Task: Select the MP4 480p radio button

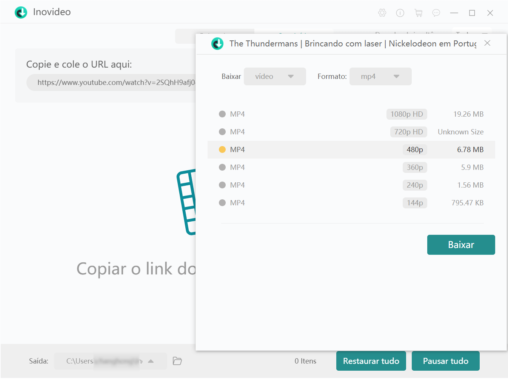Action: (222, 149)
